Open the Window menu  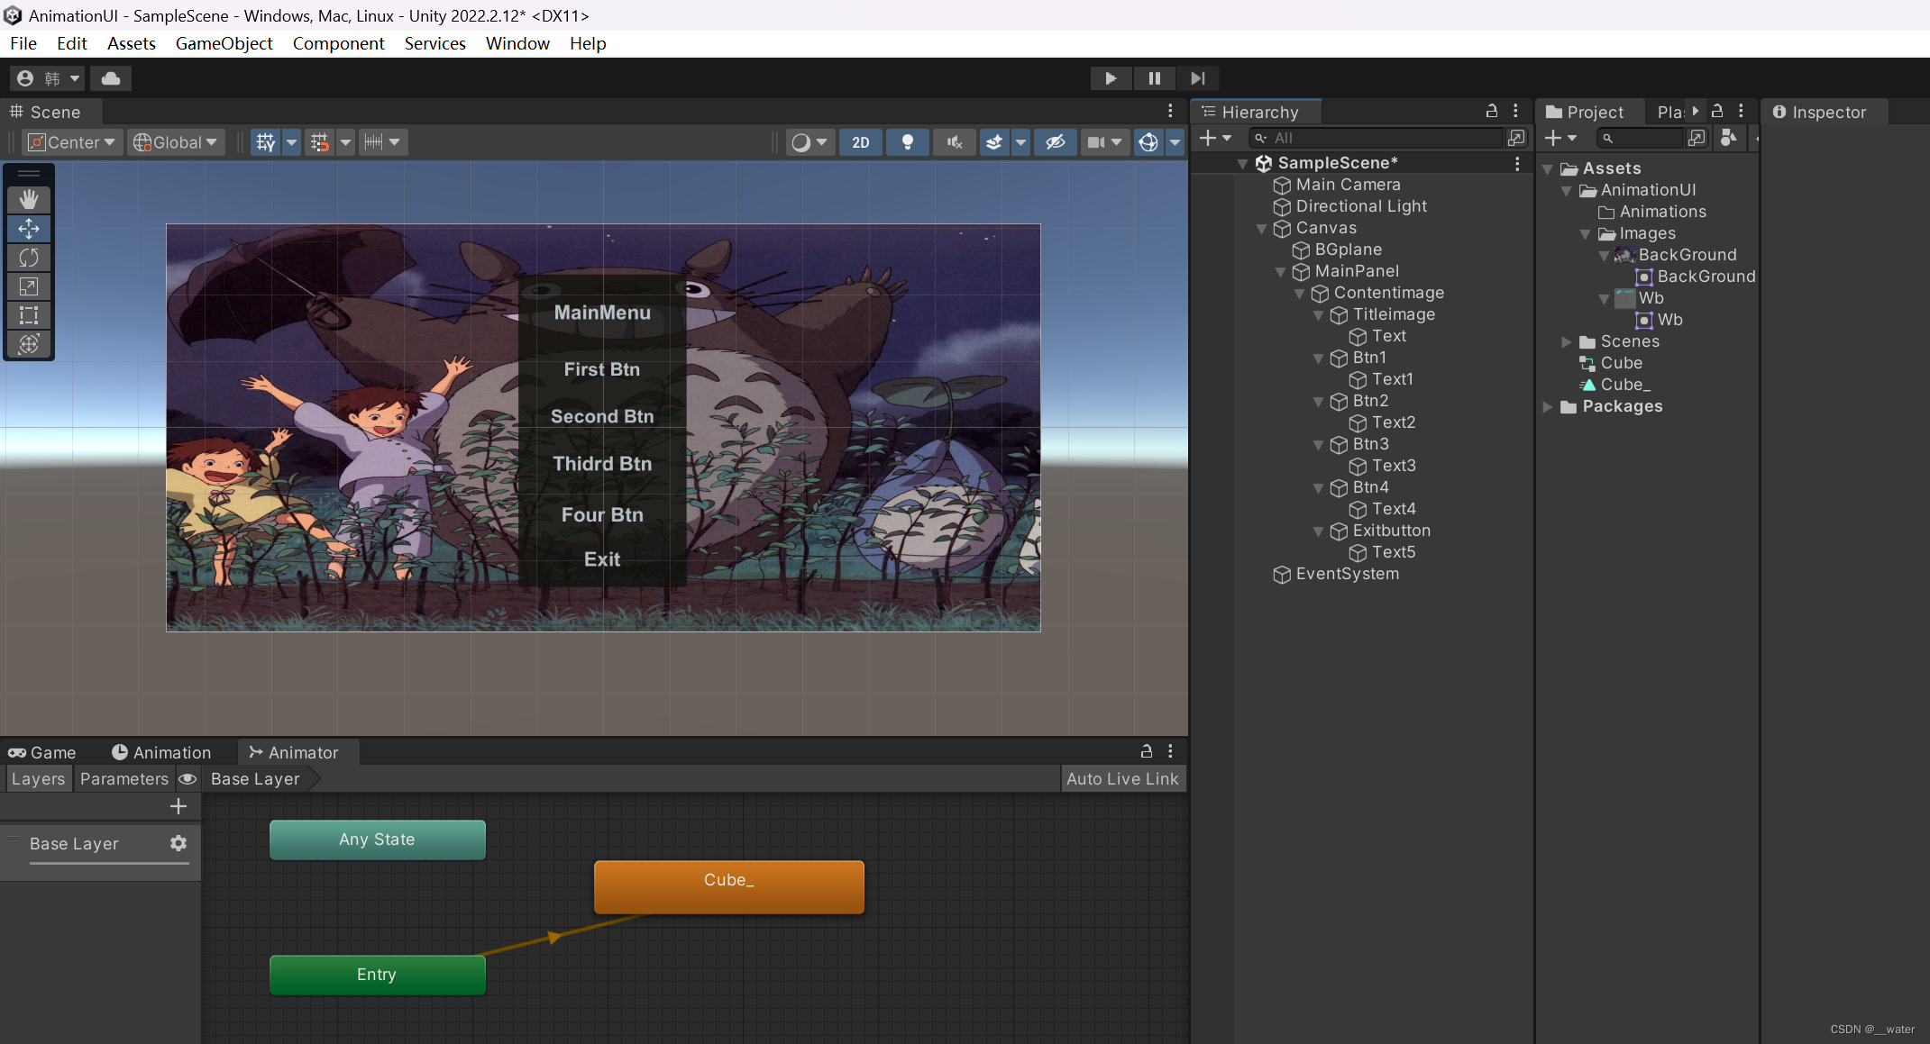517,43
